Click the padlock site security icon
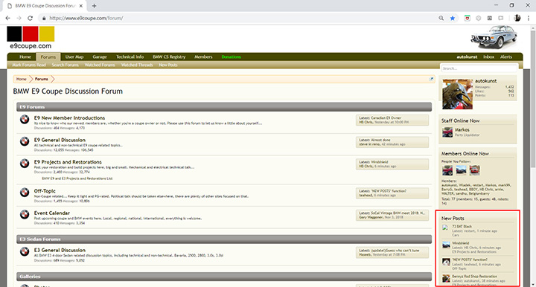 coord(44,18)
